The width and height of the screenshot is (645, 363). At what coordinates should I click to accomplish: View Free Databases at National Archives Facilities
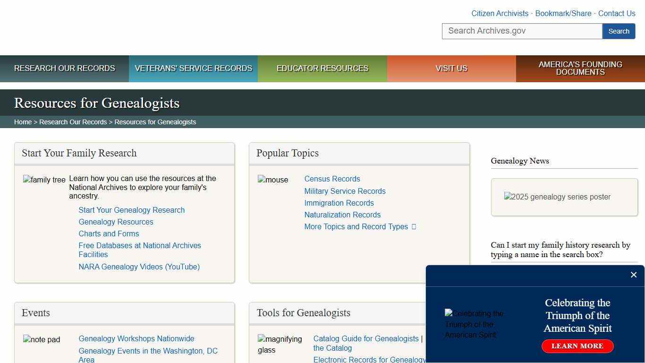click(140, 250)
